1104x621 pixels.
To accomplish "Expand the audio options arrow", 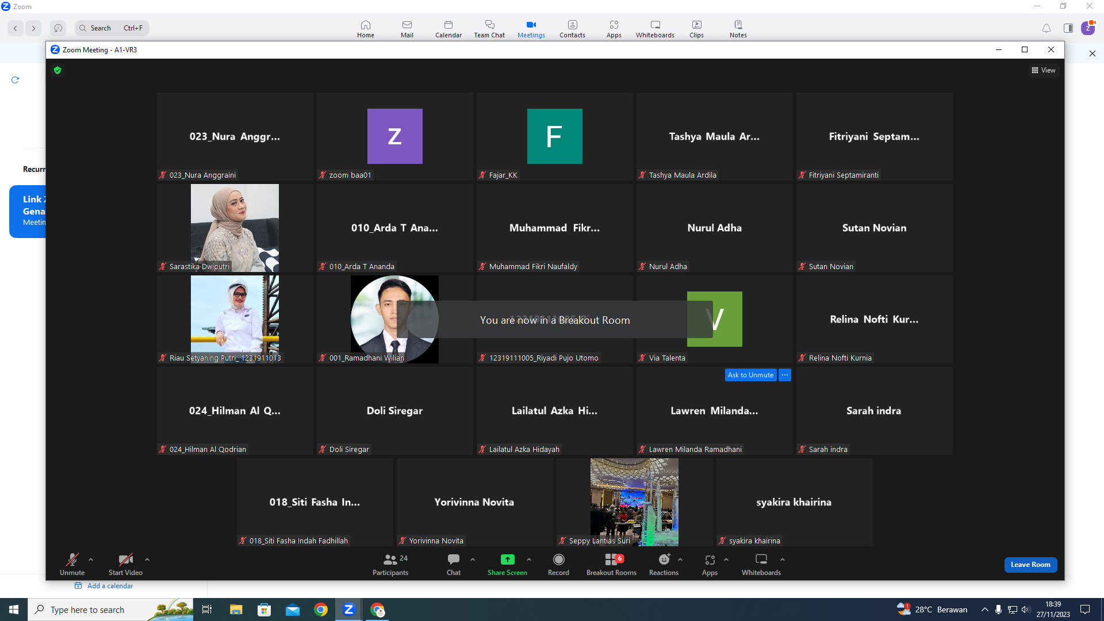I will pyautogui.click(x=91, y=559).
